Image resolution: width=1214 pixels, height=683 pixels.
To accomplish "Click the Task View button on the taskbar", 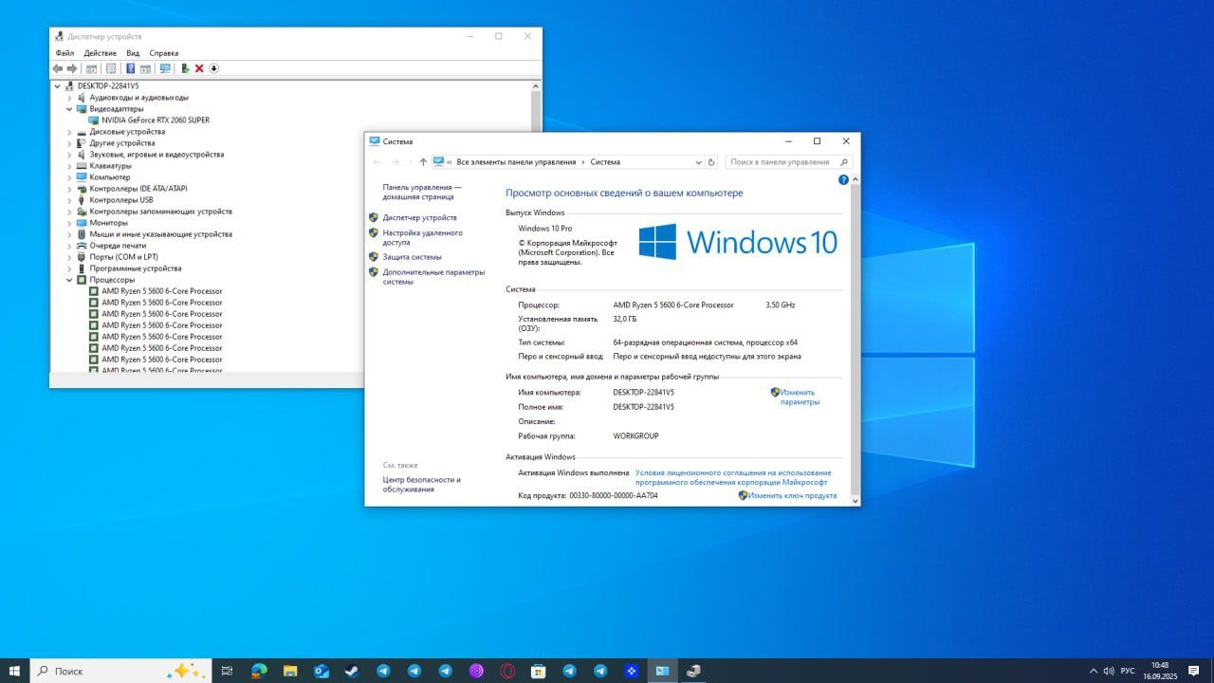I will (x=227, y=671).
